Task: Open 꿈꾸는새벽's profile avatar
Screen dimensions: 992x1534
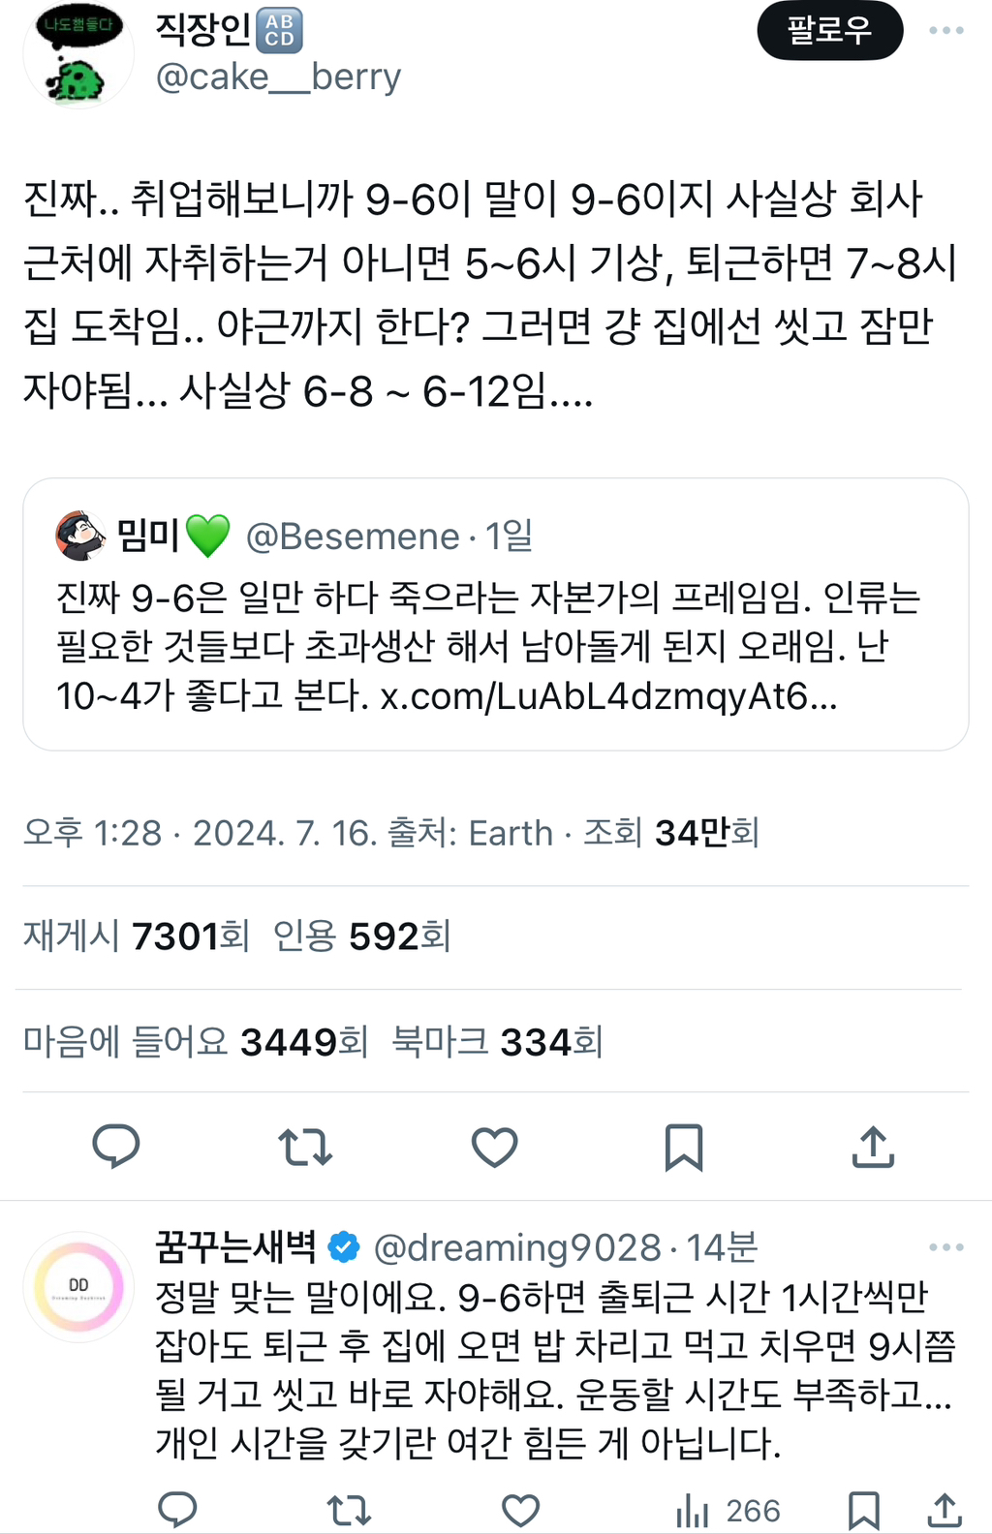Action: pyautogui.click(x=78, y=1286)
